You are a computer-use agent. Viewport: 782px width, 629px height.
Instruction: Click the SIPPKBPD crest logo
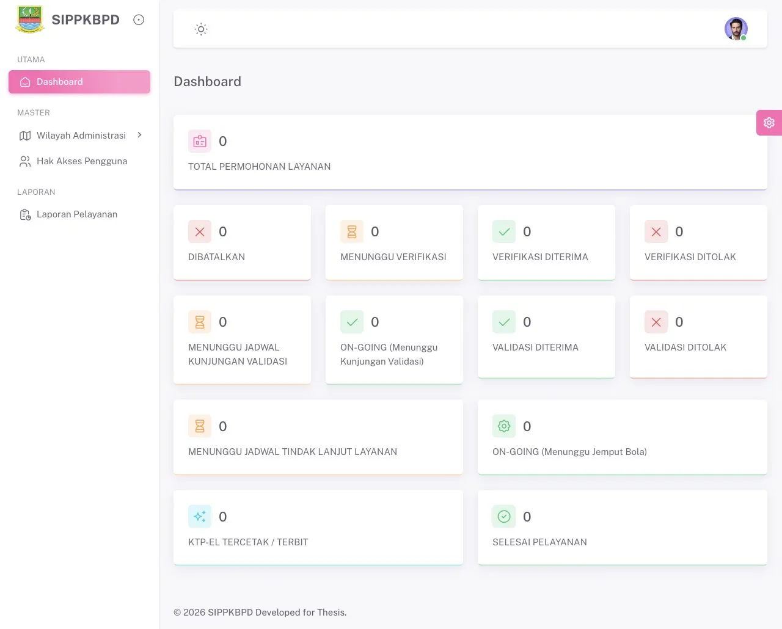pos(30,20)
